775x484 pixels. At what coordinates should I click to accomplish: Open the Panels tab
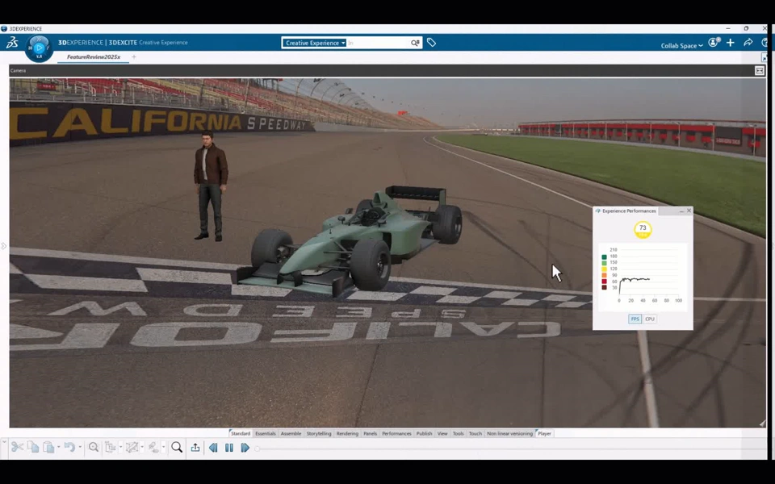[x=371, y=434]
